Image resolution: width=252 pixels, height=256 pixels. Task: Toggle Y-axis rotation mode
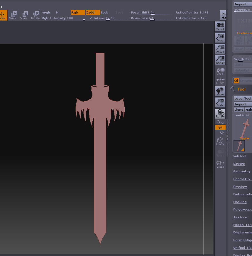tap(220, 127)
